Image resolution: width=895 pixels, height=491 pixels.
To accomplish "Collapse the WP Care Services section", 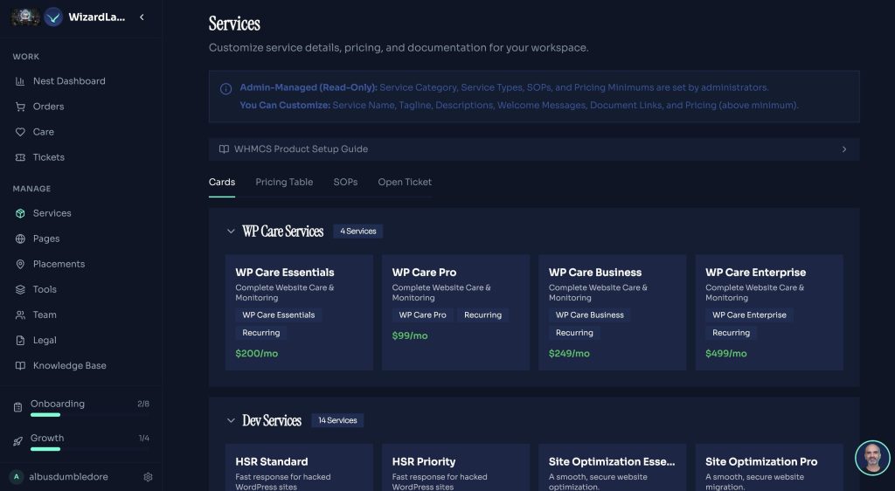I will 231,232.
